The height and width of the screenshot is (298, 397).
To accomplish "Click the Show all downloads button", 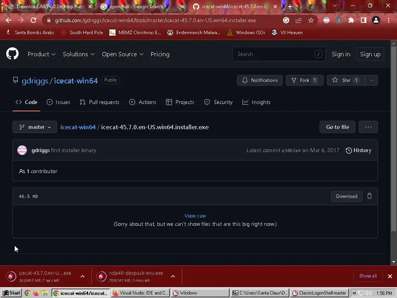I will (368, 276).
